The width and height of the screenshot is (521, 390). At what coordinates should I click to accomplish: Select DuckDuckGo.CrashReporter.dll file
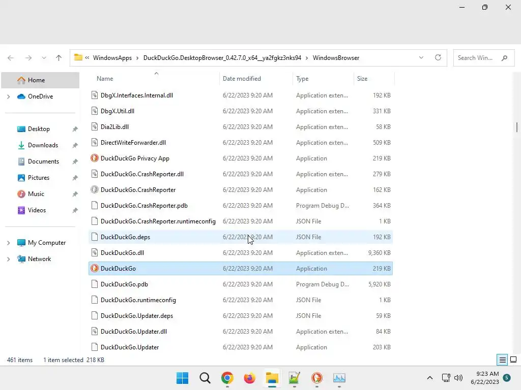(241, 174)
